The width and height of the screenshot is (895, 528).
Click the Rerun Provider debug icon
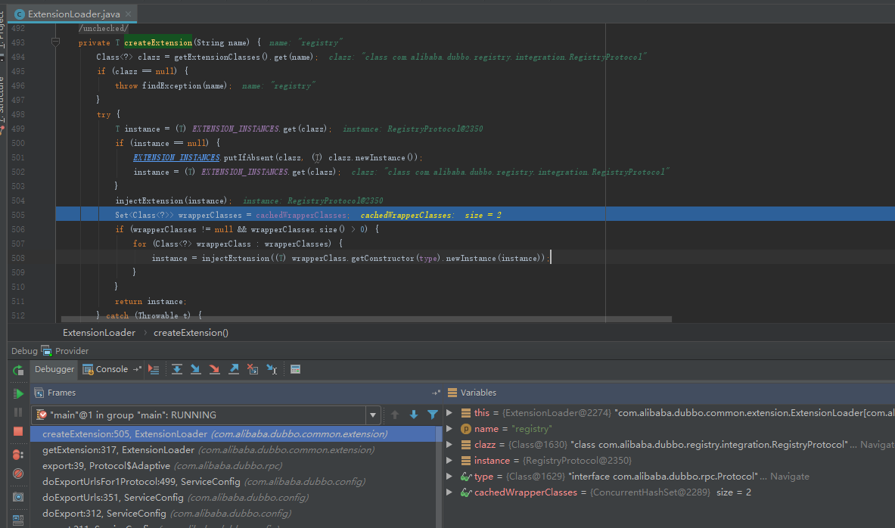click(x=18, y=370)
